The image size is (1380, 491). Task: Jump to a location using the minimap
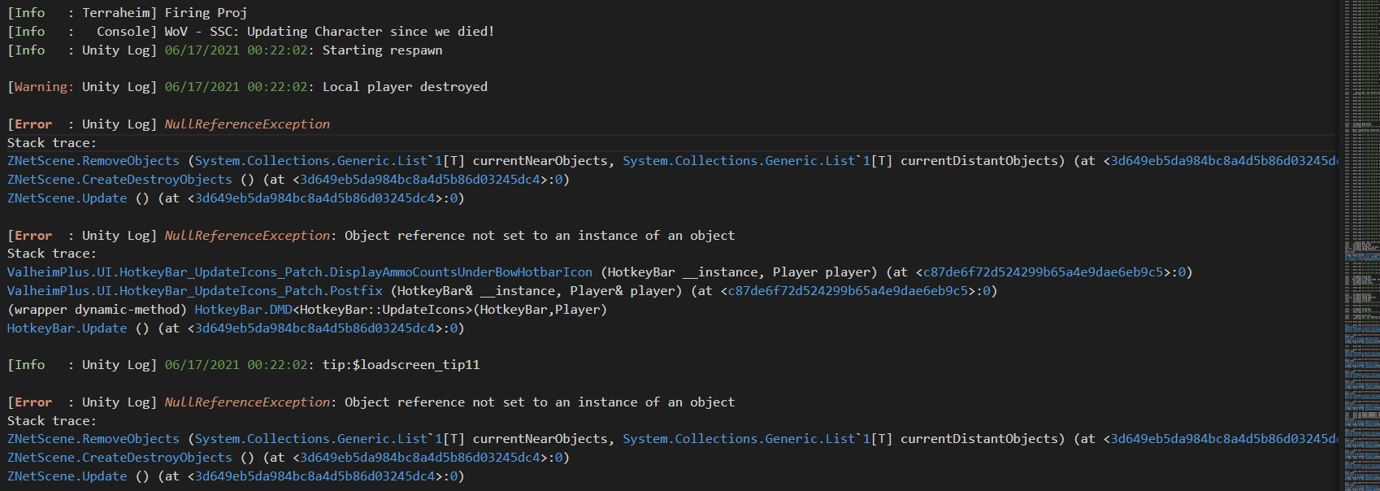click(x=1361, y=245)
